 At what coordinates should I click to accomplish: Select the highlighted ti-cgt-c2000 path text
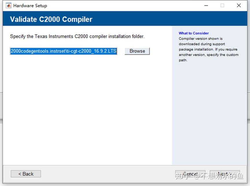(63, 51)
